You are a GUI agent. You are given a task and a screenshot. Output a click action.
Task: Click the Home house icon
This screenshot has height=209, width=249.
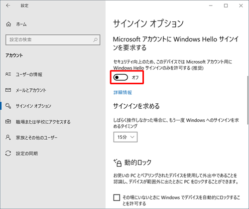tap(8, 24)
